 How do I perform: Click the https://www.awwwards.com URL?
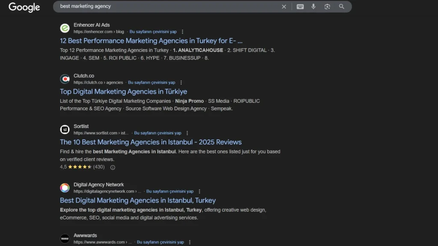pyautogui.click(x=103, y=242)
